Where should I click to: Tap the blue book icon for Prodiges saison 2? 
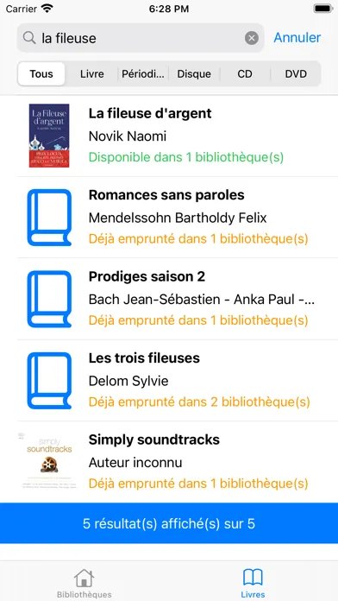click(x=49, y=299)
